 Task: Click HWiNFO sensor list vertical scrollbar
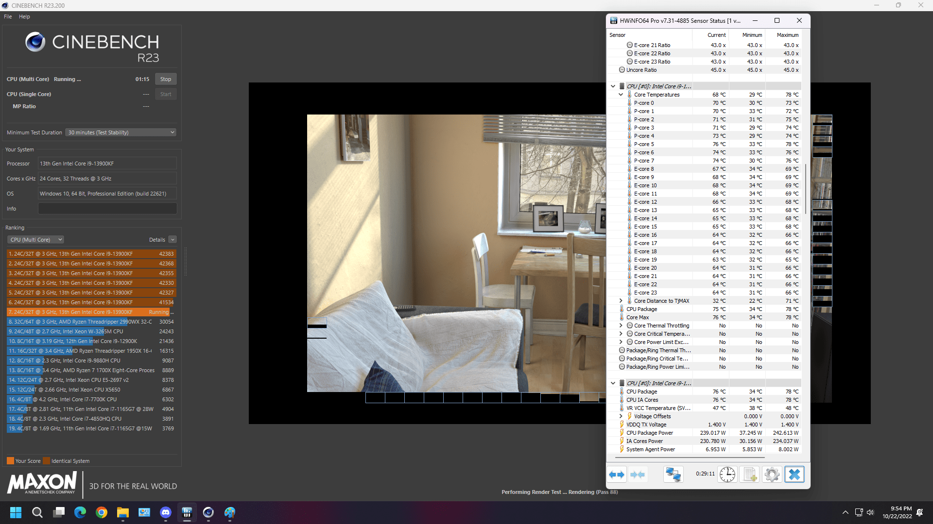[x=806, y=189]
